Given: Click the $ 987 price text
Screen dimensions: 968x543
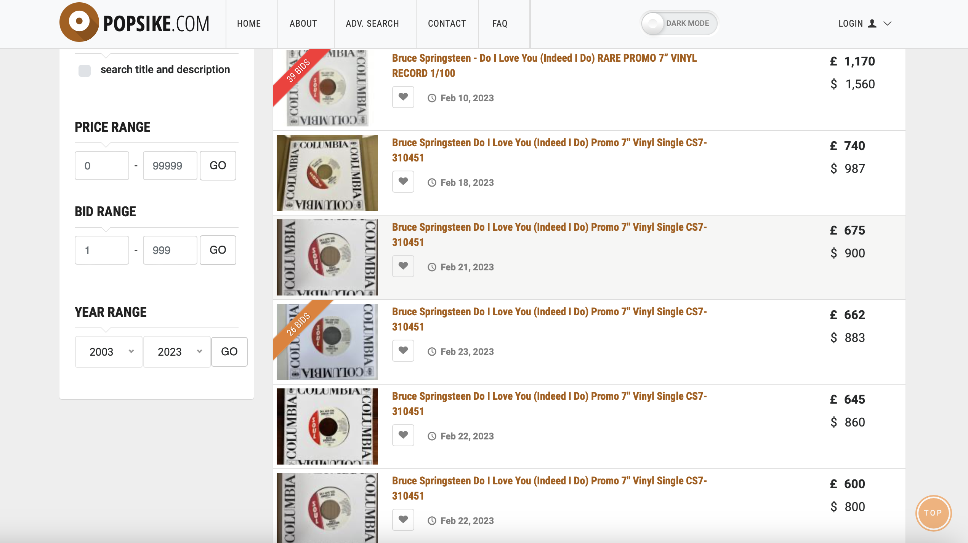Looking at the screenshot, I should [848, 169].
